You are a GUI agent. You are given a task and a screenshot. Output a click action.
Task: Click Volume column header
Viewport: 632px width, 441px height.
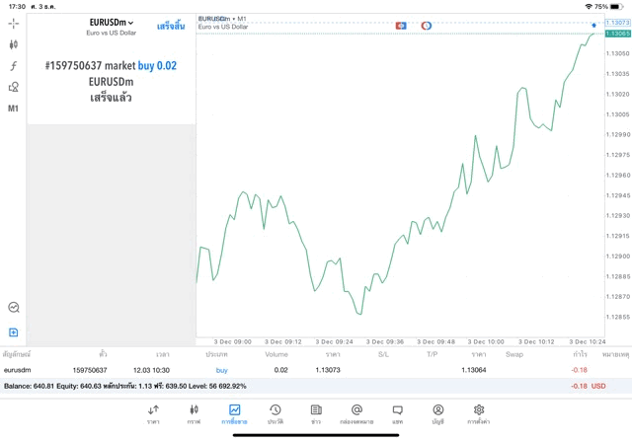tap(276, 354)
